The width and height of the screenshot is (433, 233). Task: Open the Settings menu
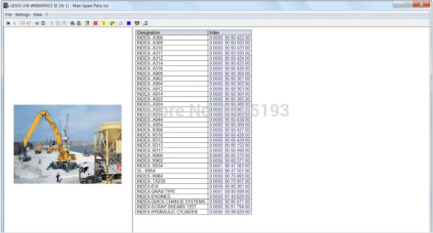click(23, 15)
